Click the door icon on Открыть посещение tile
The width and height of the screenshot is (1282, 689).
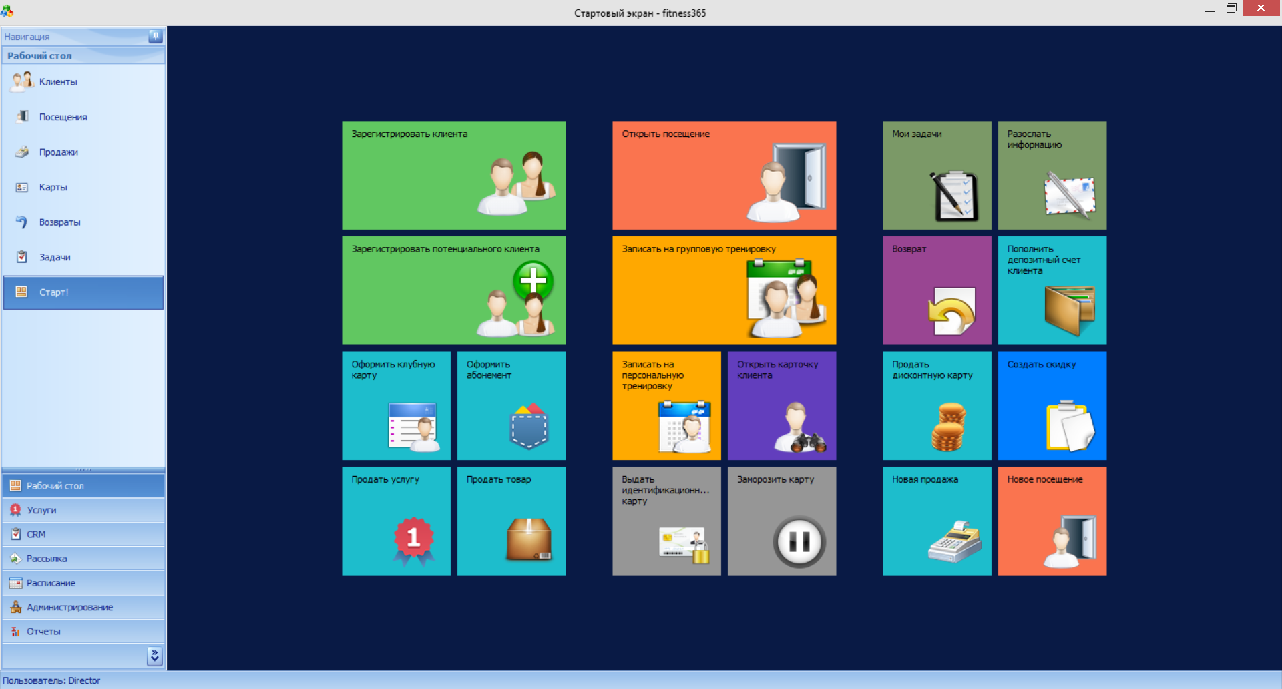[787, 182]
